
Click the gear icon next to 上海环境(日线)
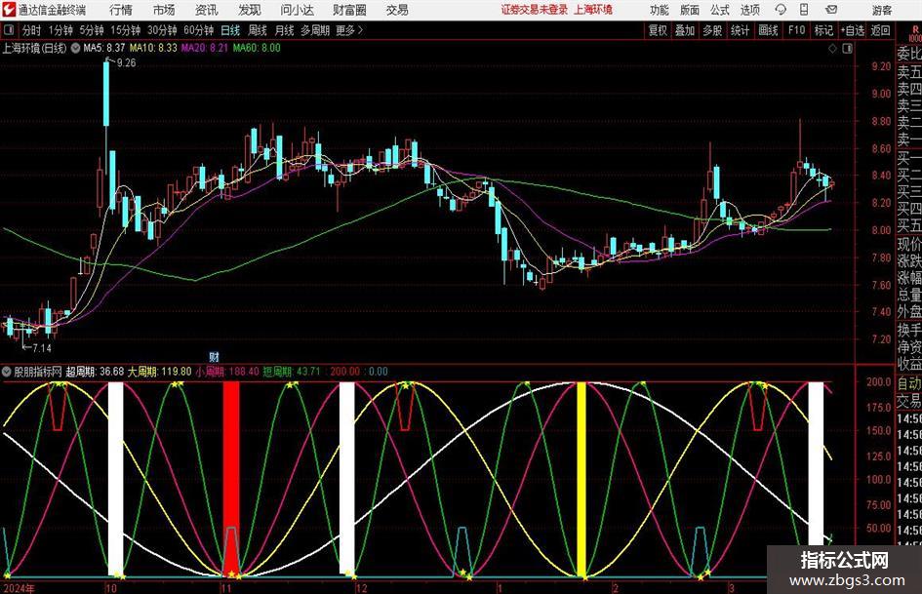[x=75, y=48]
